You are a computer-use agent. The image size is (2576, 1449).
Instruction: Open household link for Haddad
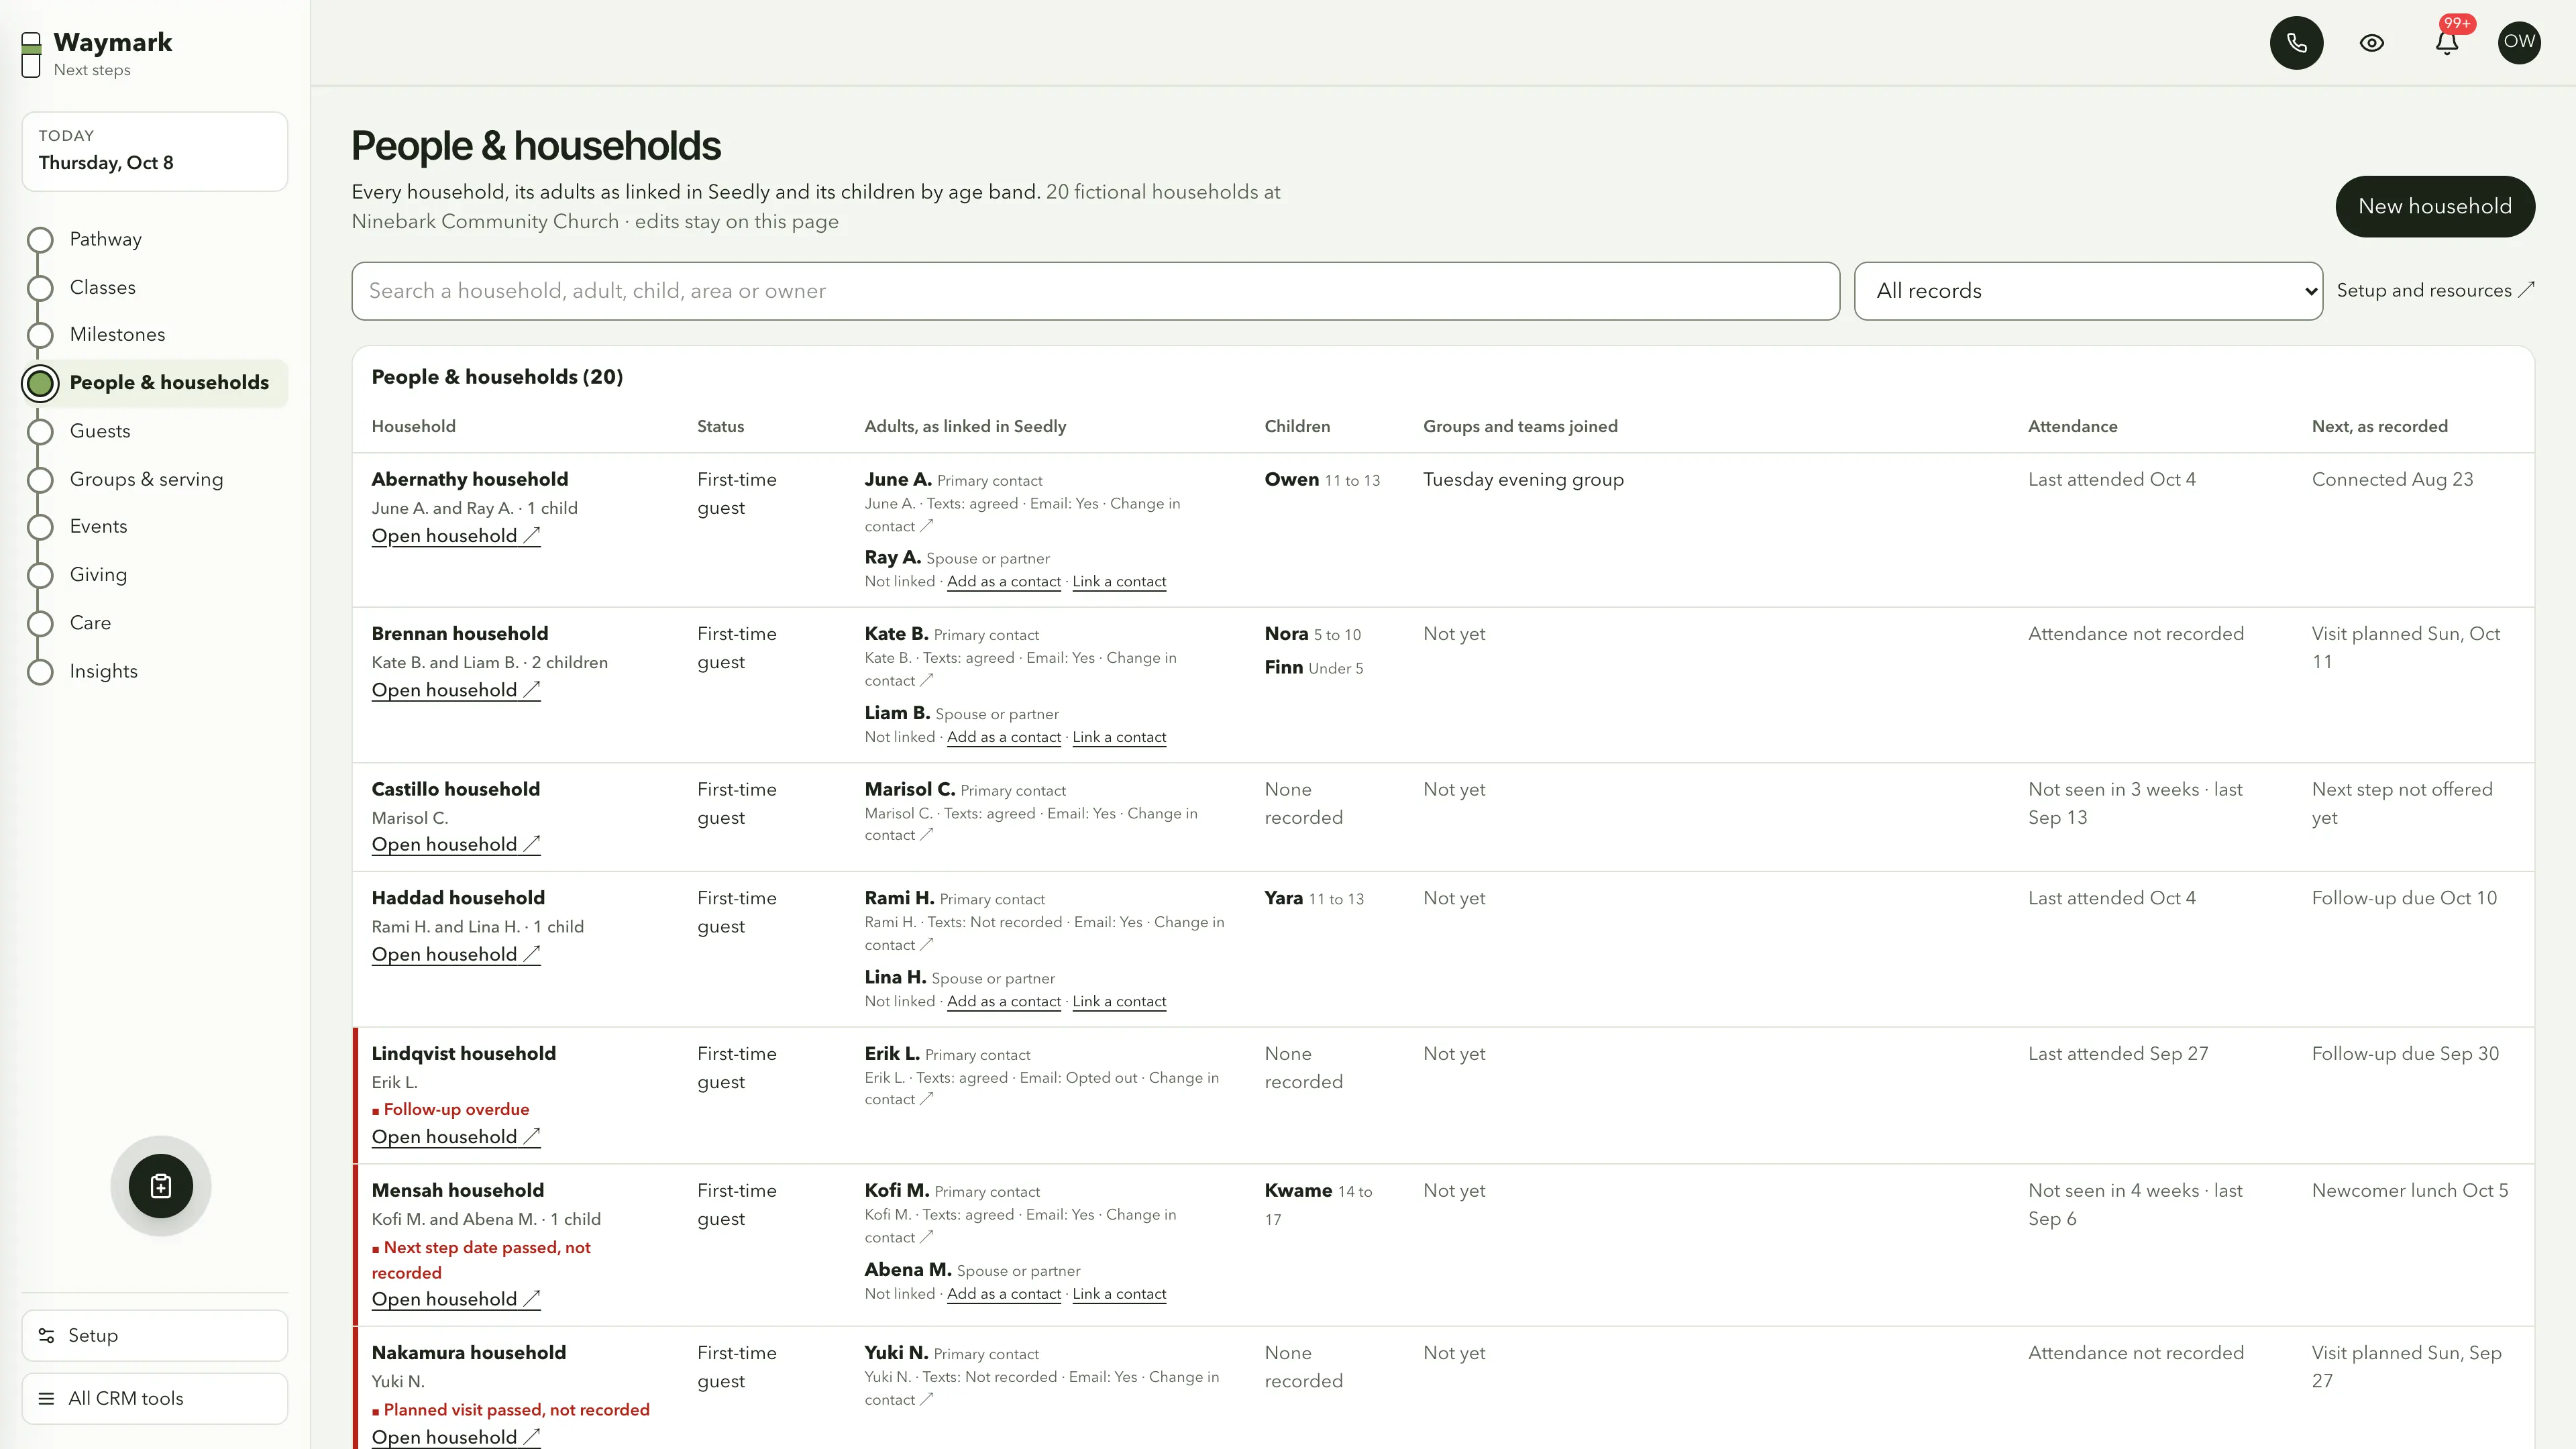[x=456, y=955]
